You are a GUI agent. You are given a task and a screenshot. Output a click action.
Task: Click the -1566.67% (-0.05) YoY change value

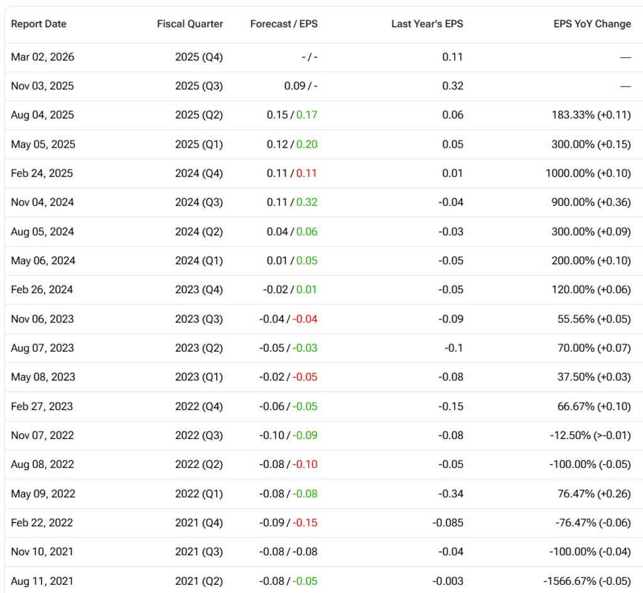point(586,581)
